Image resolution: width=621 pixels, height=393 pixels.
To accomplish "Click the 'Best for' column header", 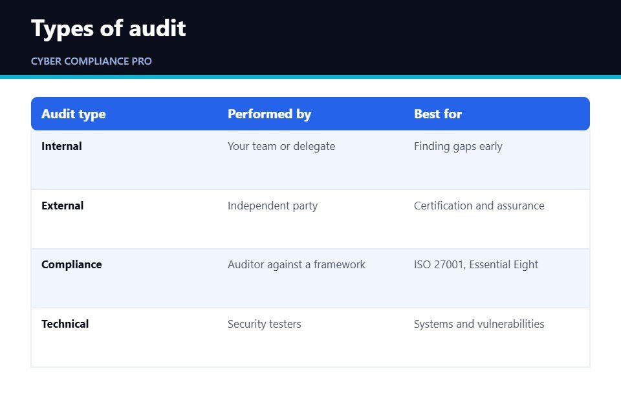I will (x=438, y=114).
